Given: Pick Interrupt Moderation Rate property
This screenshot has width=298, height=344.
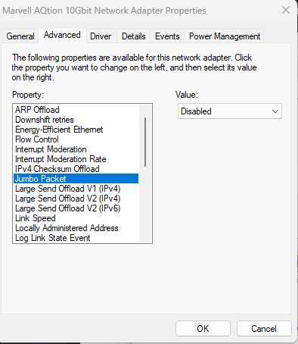Looking at the screenshot, I should (76, 159).
